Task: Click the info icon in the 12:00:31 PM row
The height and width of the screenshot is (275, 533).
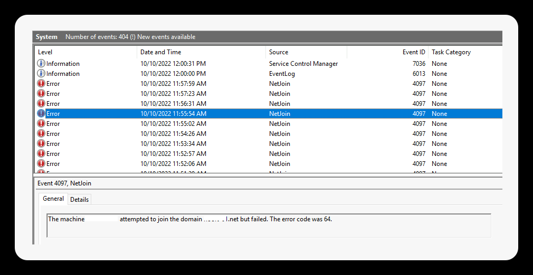Action: (41, 64)
